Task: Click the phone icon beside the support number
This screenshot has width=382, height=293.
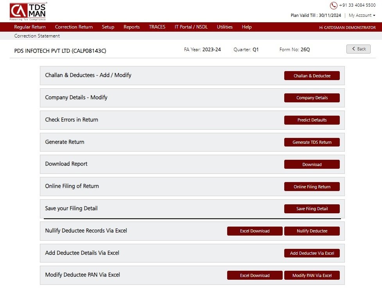Action: pyautogui.click(x=334, y=5)
